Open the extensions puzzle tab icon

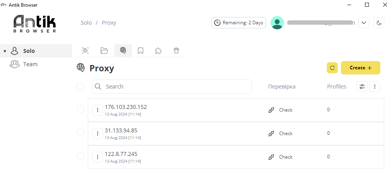point(158,51)
